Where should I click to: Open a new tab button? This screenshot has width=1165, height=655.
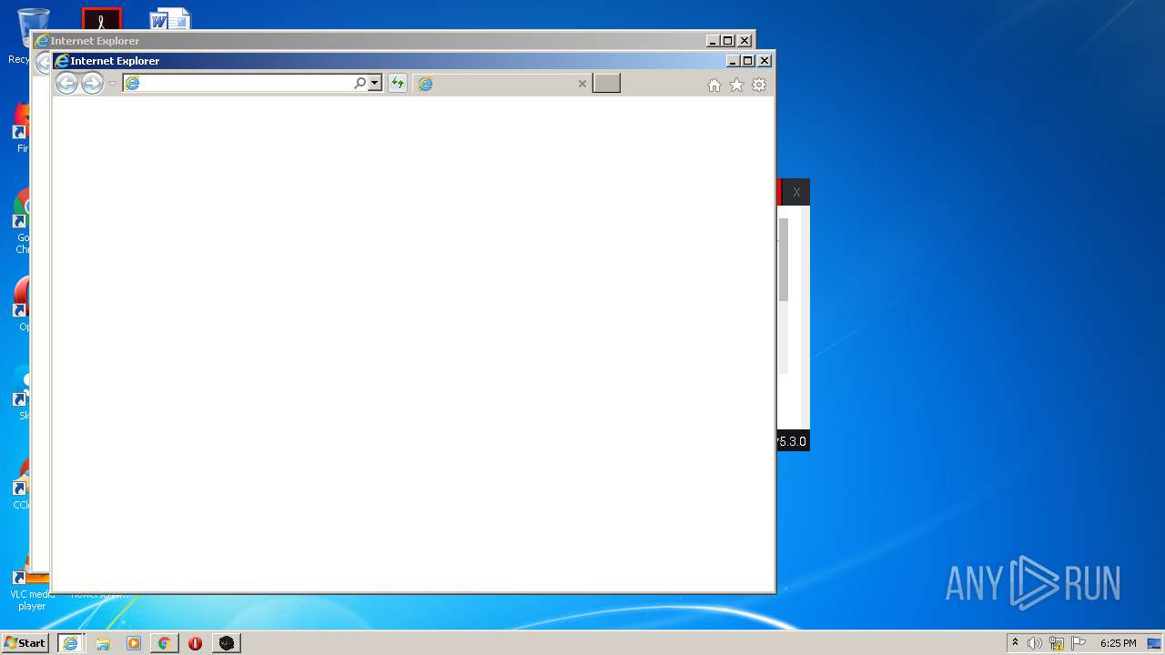click(606, 84)
